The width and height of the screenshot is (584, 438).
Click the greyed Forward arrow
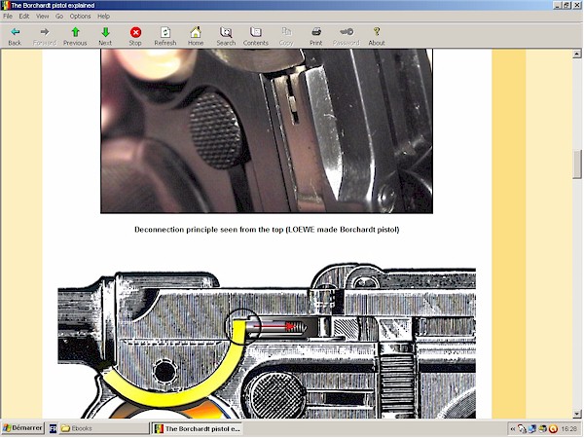[x=45, y=37]
